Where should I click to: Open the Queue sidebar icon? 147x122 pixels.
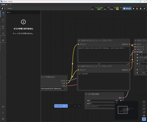[3, 14]
